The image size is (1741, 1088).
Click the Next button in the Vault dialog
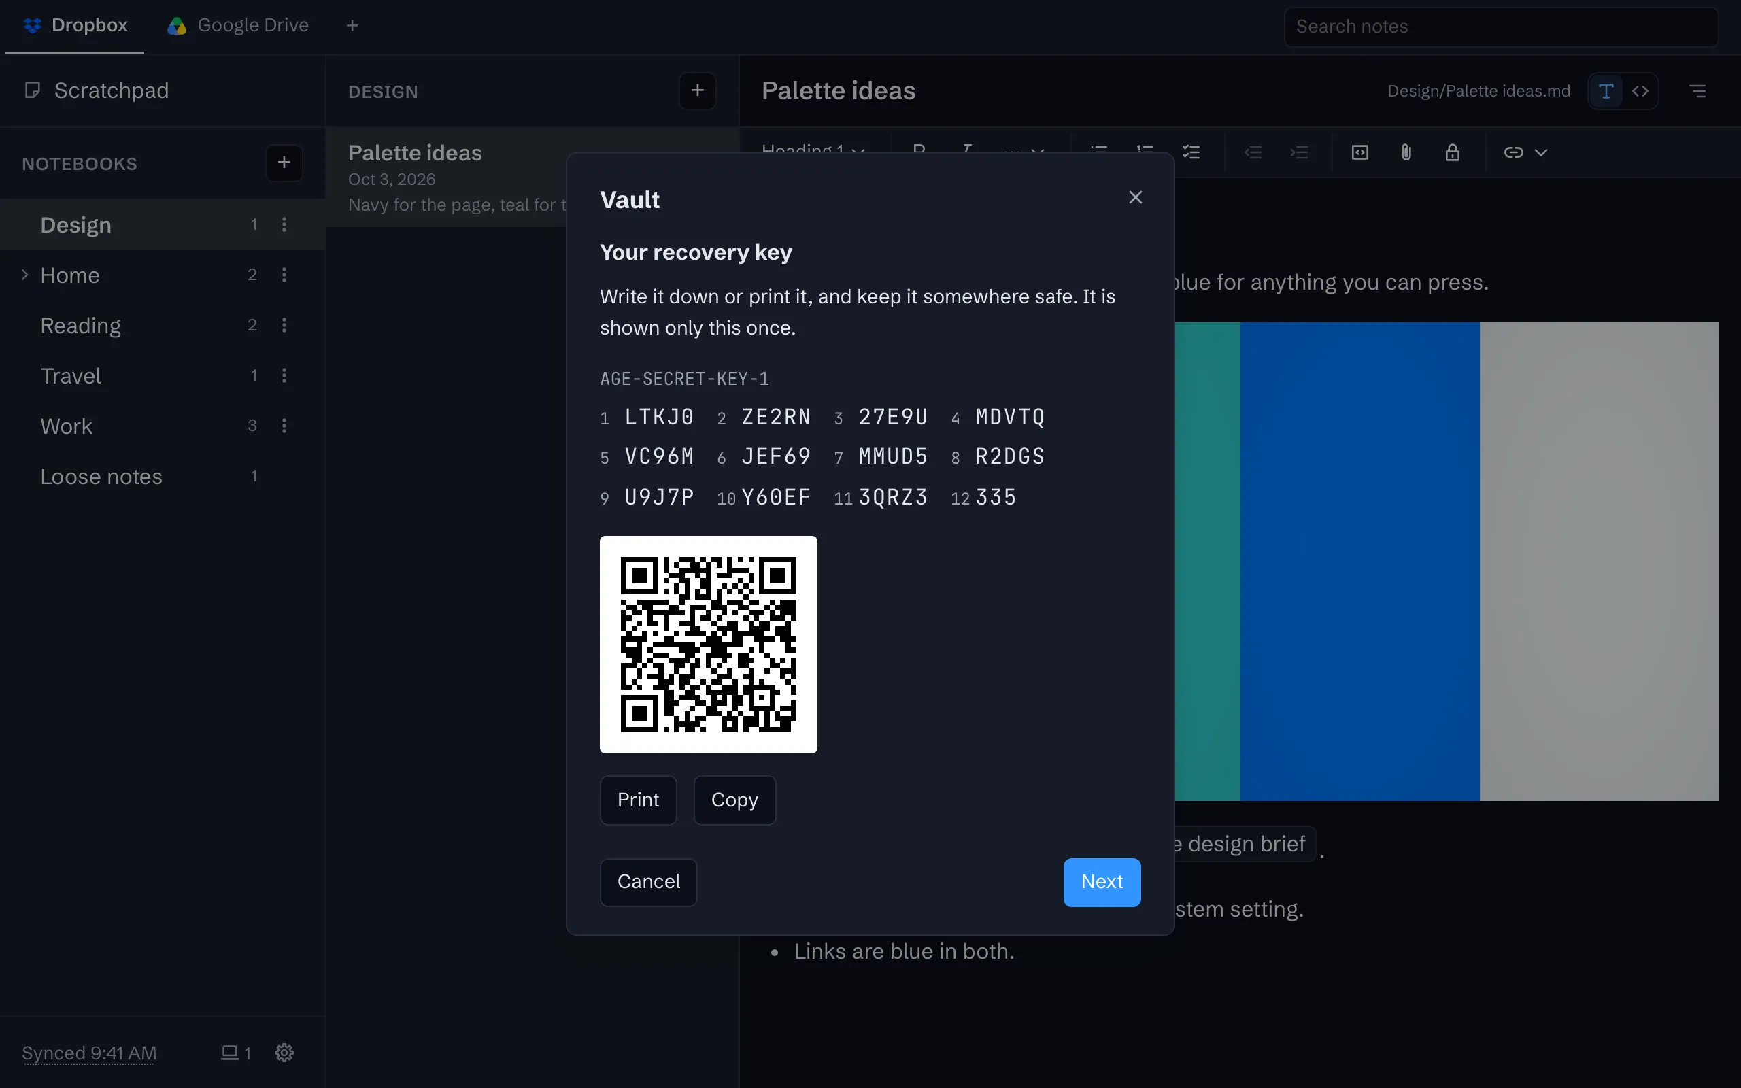coord(1102,882)
